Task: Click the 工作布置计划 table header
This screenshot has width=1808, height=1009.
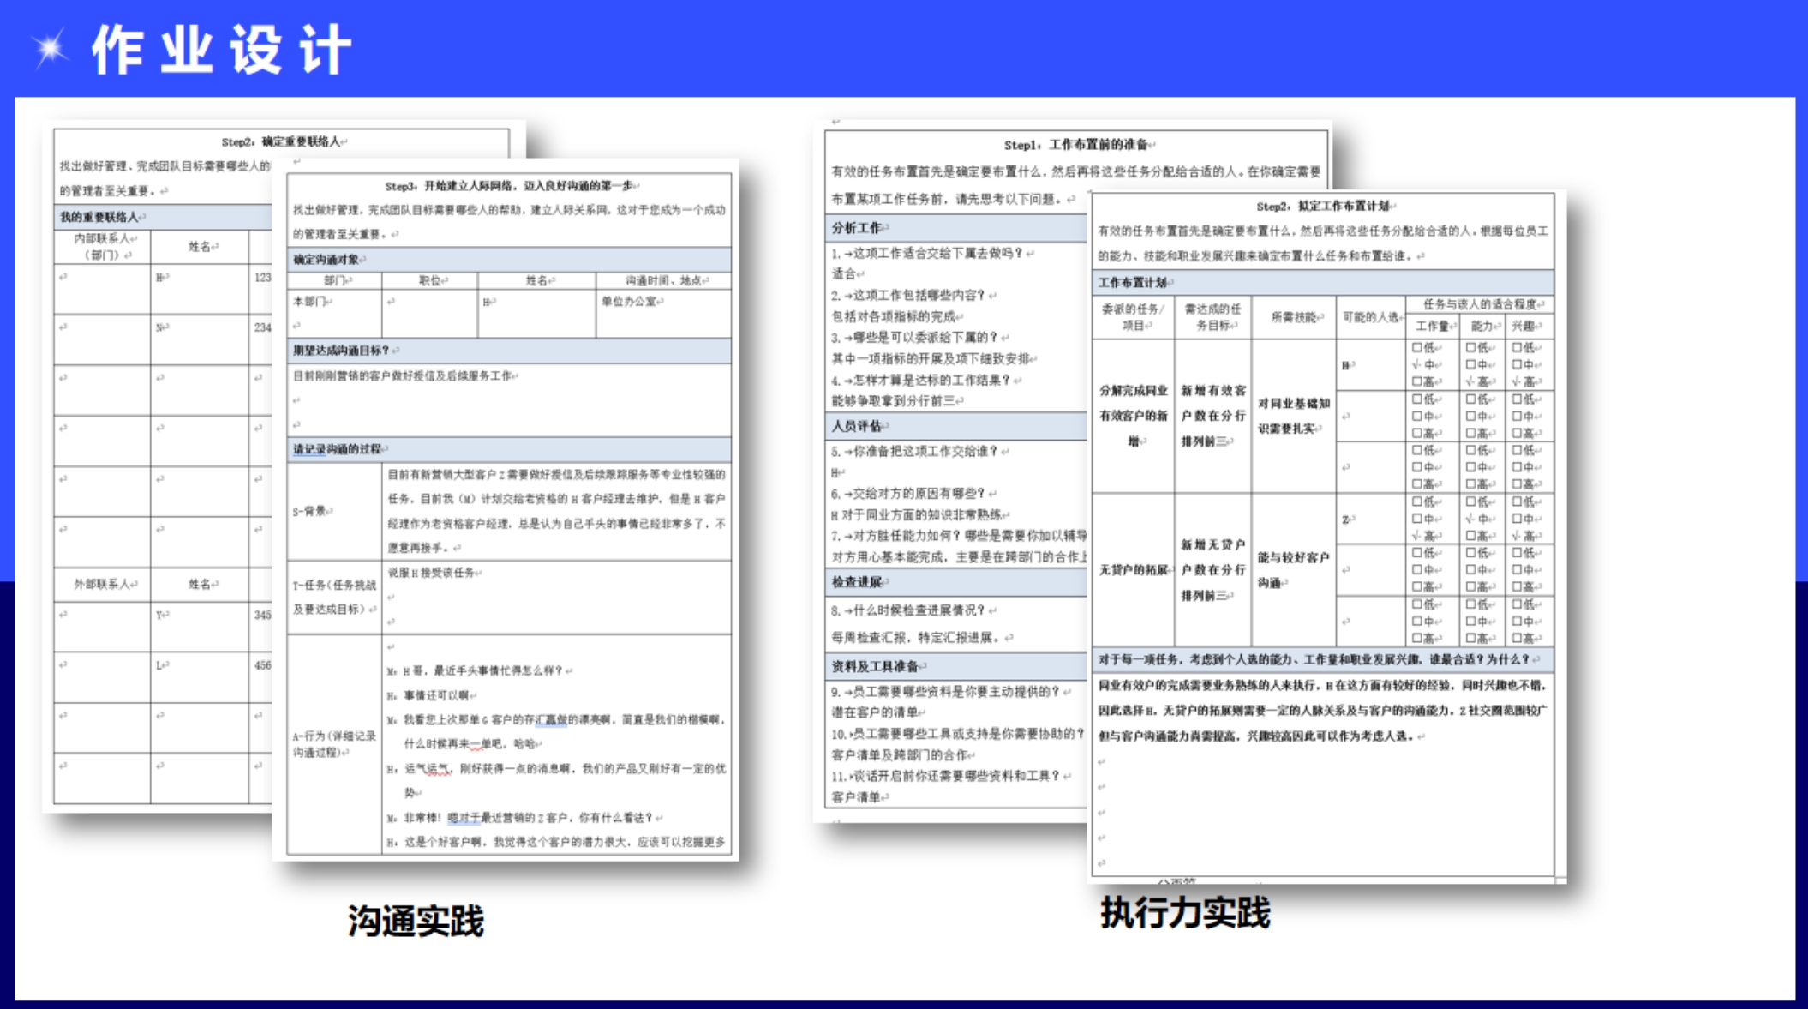Action: 1133,283
